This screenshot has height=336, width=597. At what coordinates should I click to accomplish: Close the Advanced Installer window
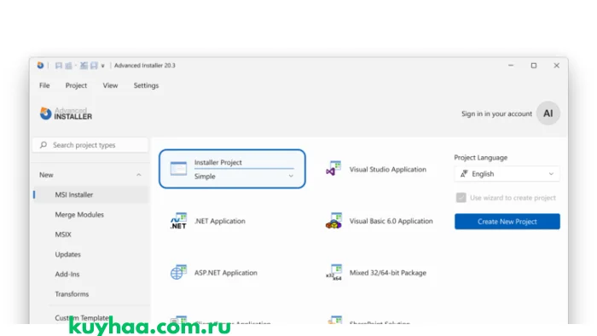tap(556, 66)
